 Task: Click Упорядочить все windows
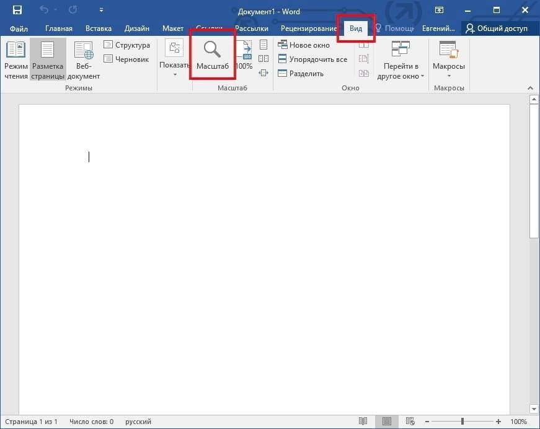312,59
